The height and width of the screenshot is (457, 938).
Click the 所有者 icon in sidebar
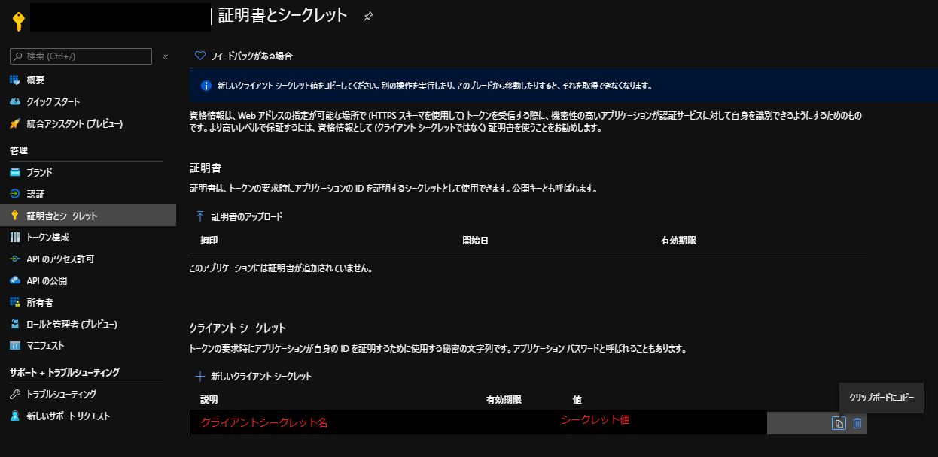pyautogui.click(x=15, y=303)
